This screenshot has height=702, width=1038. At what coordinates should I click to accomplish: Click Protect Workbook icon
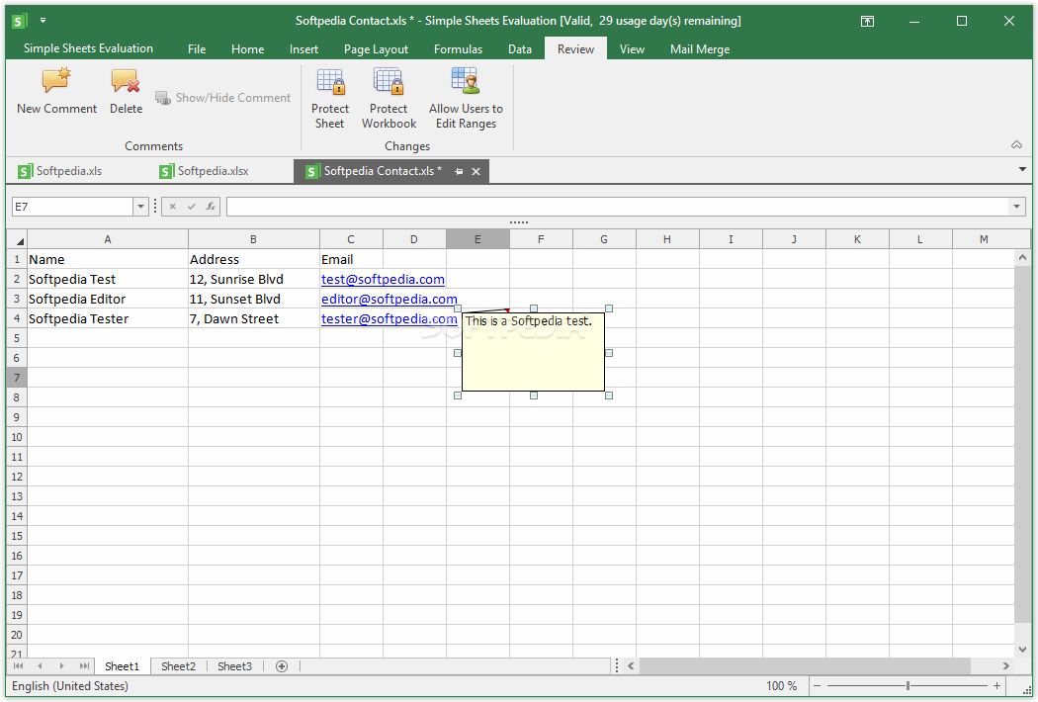389,81
